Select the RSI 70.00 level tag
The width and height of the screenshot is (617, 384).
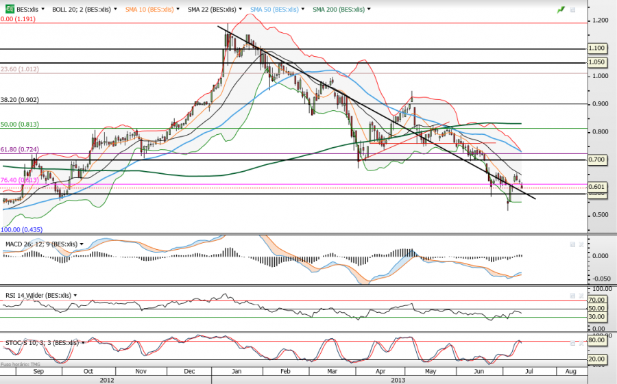(596, 300)
